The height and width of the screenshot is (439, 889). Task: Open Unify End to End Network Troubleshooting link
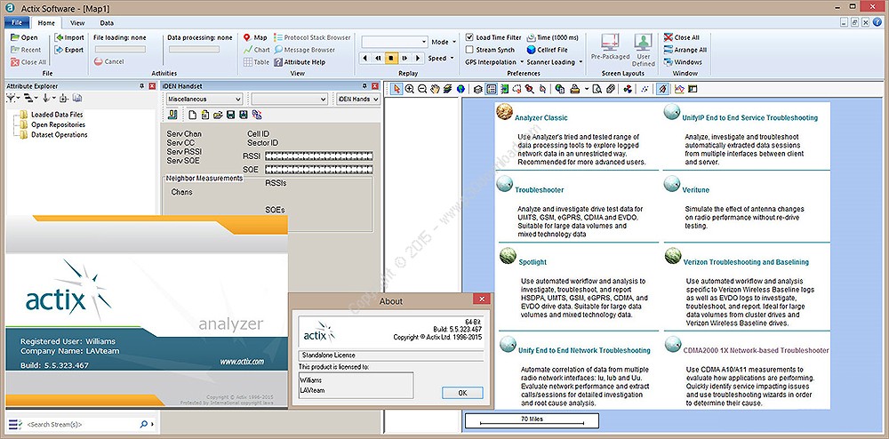click(x=584, y=350)
